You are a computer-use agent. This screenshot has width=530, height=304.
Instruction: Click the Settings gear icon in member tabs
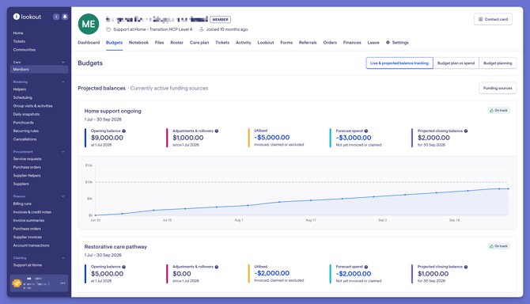tap(388, 42)
